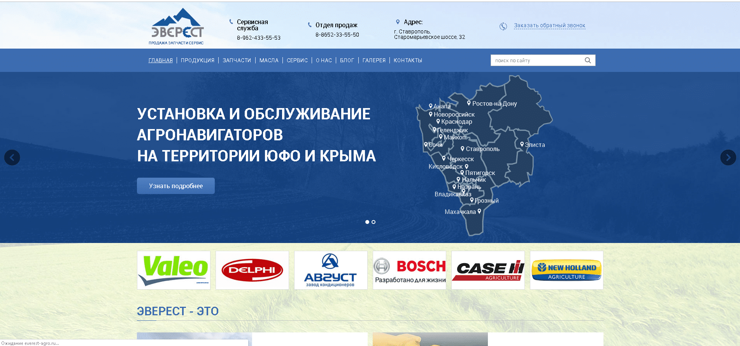This screenshot has height=346, width=740.
Task: Open the ЗАПЧАСТИ menu item
Action: [237, 60]
